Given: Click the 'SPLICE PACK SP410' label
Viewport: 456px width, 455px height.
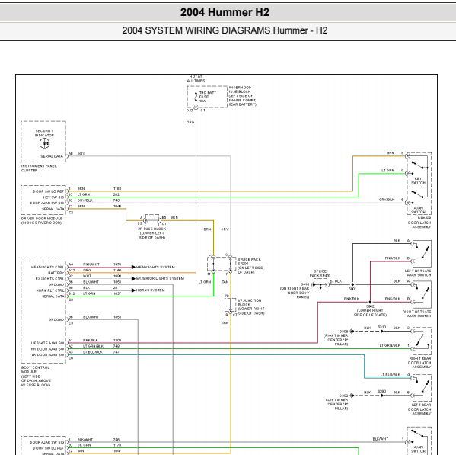Looking at the screenshot, I should click(320, 273).
